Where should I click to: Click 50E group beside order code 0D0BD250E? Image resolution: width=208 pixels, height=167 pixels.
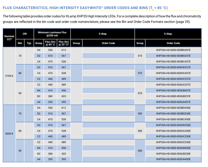coord(140,114)
